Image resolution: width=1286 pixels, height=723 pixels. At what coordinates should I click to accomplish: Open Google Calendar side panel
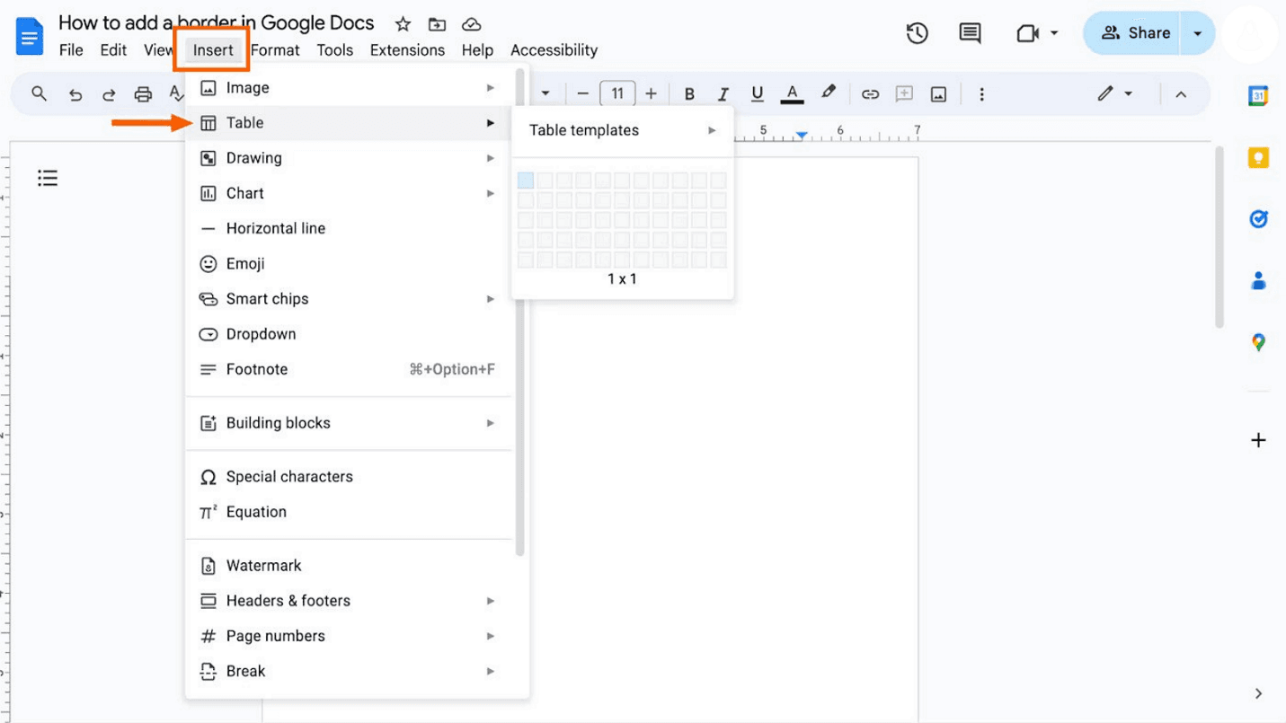click(x=1258, y=96)
